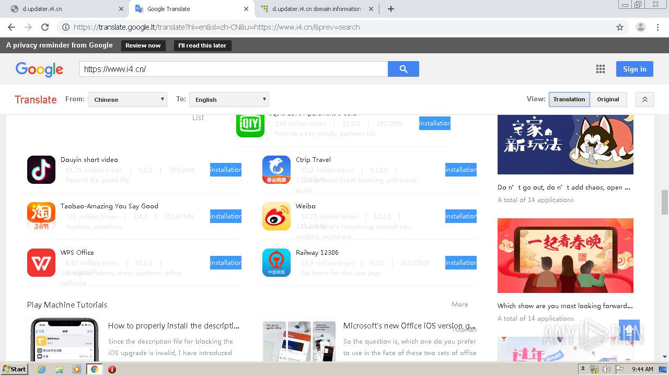Open the Google apps grid
The image size is (669, 376).
(x=601, y=69)
